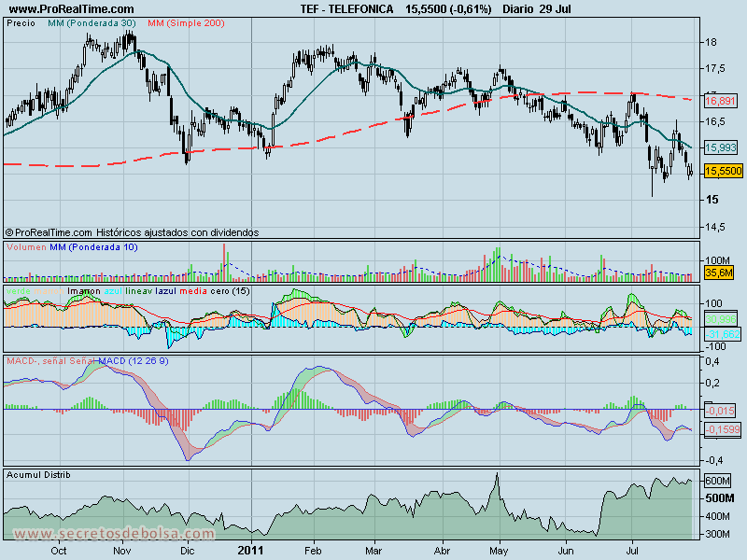Click the 15,993 green price tag

[x=720, y=147]
